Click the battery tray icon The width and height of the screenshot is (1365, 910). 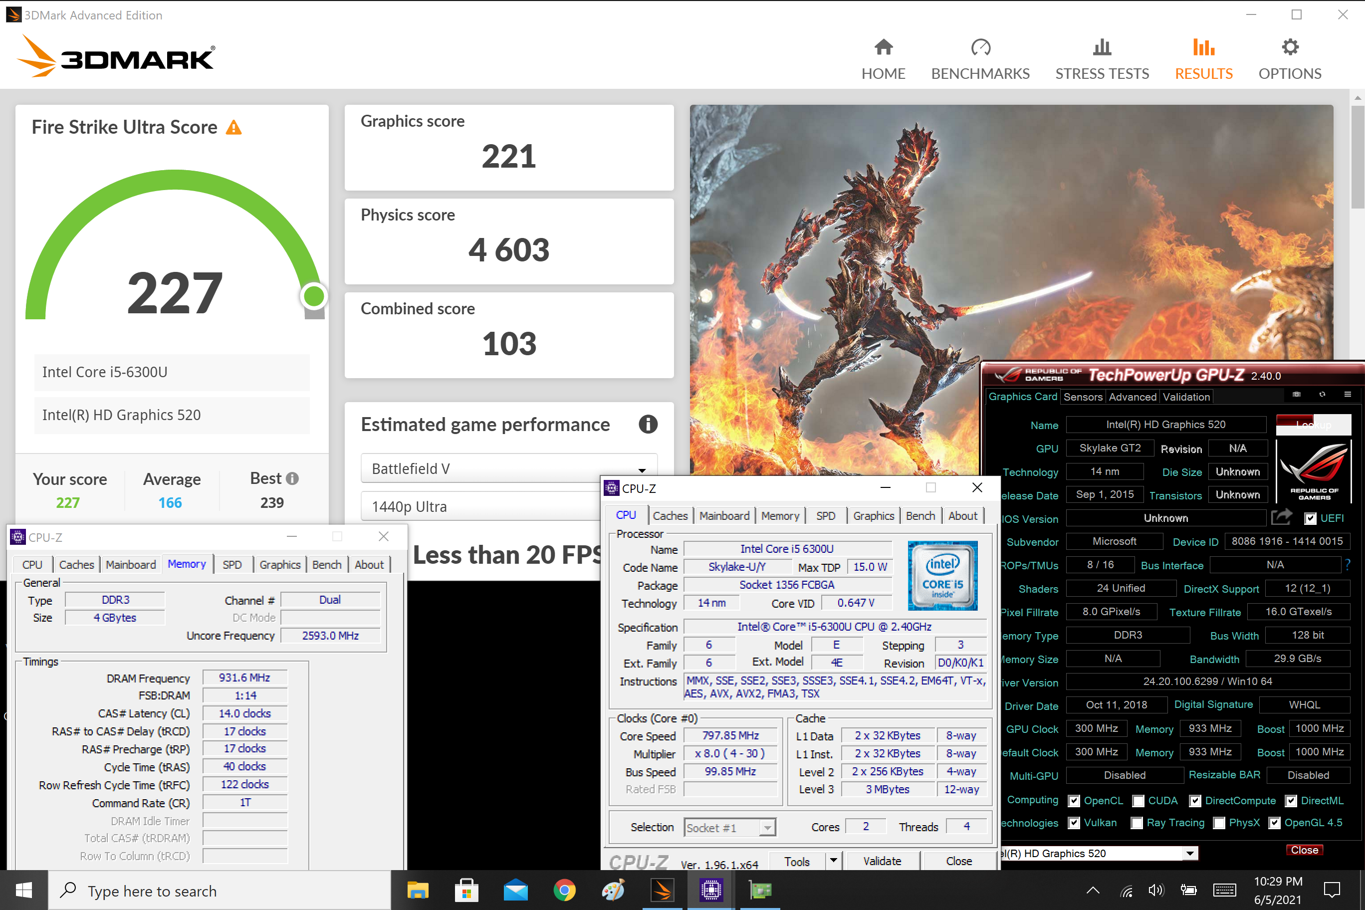click(1188, 890)
